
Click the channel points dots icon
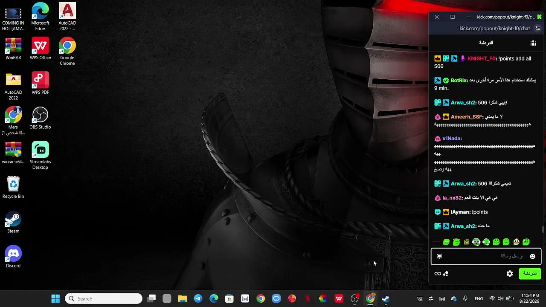446,274
